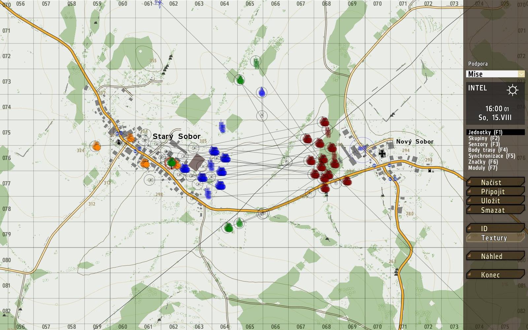Select Značky (F6) markers mode
528x330 pixels.
click(x=483, y=162)
